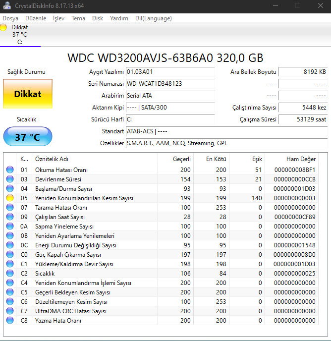Click the Özellikler field S.M.A.R.T., AAM, NCQ
The width and height of the screenshot is (331, 341).
click(x=226, y=143)
